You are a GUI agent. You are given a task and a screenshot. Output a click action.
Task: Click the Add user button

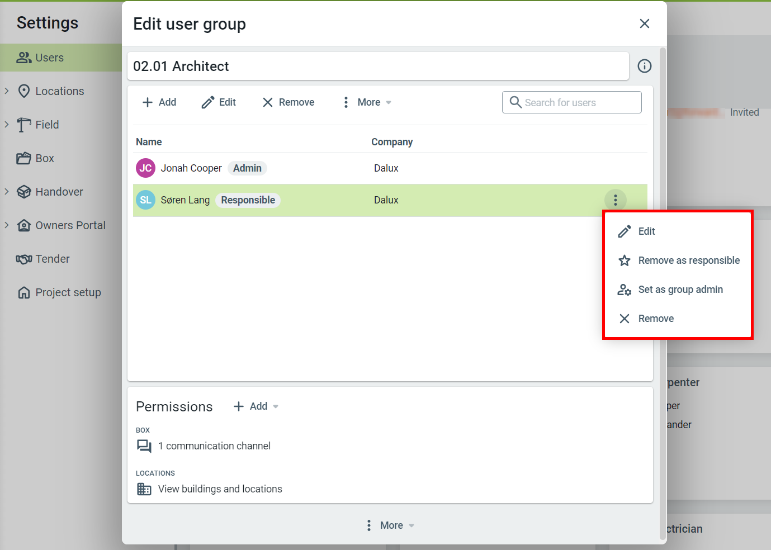click(159, 102)
